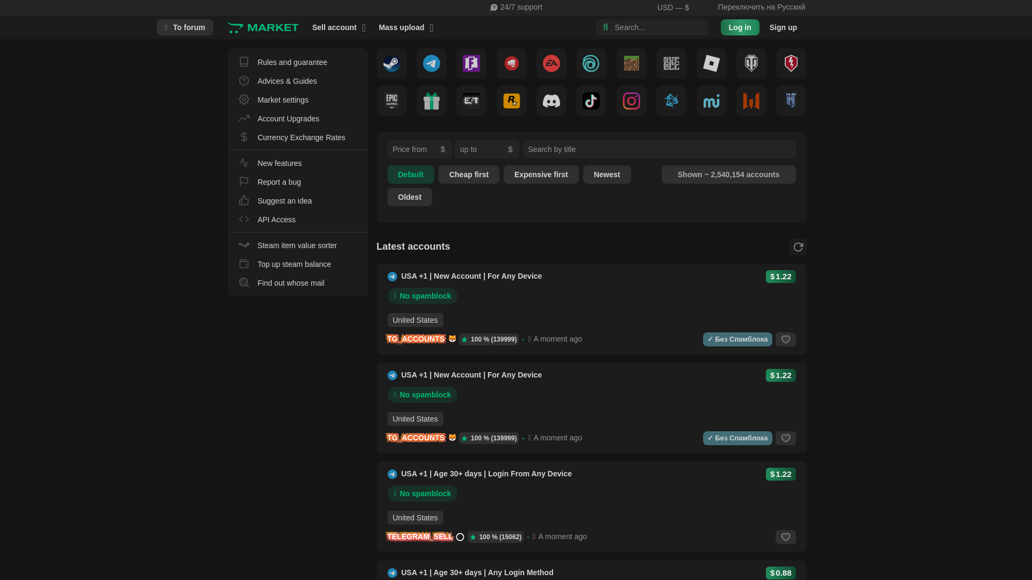Select the TikTok category icon
Viewport: 1032px width, 580px height.
[591, 101]
